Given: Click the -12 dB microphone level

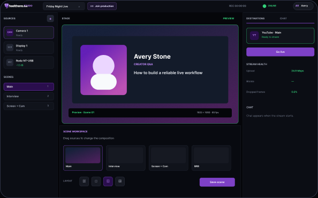Looking at the screenshot, I should [x=19, y=65].
